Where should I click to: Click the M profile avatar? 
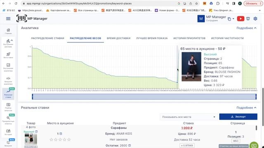point(201,18)
